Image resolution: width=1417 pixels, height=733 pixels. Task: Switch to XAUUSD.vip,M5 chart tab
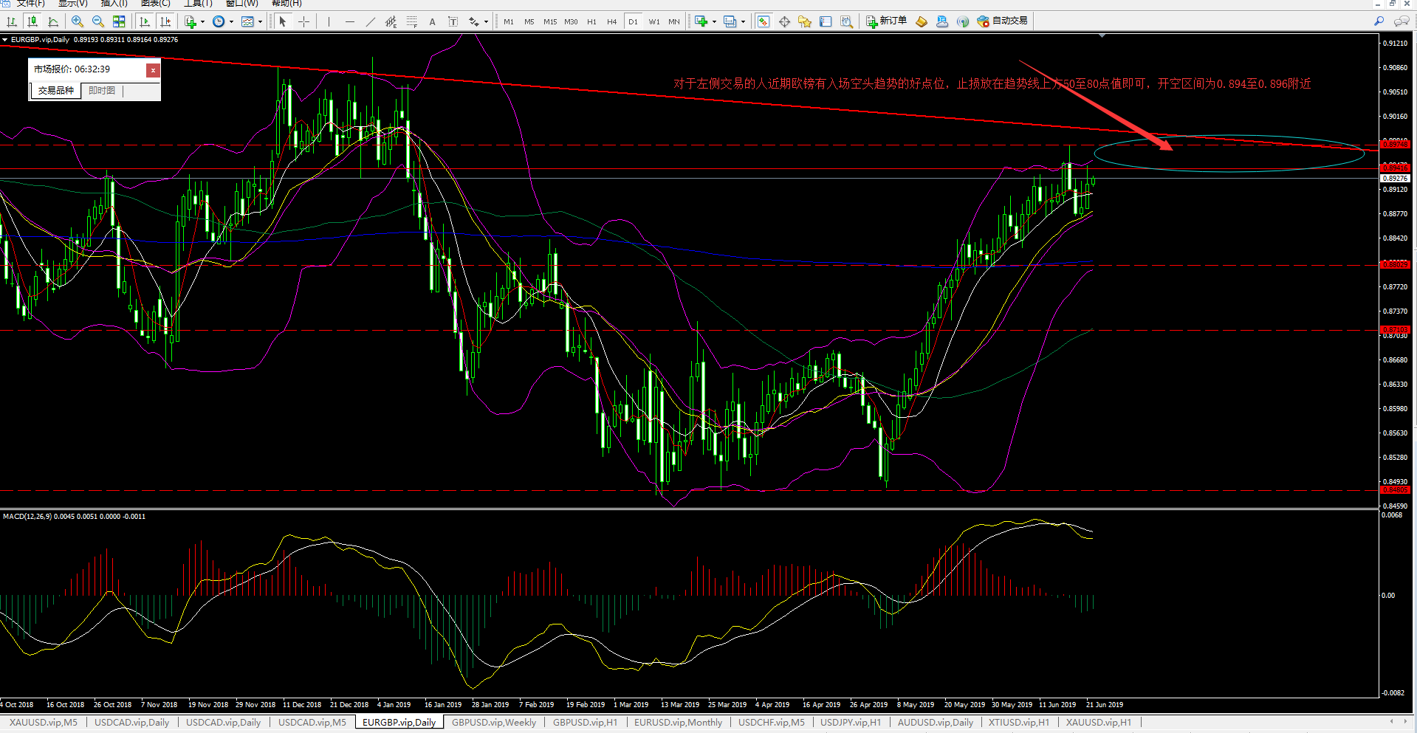(x=43, y=723)
